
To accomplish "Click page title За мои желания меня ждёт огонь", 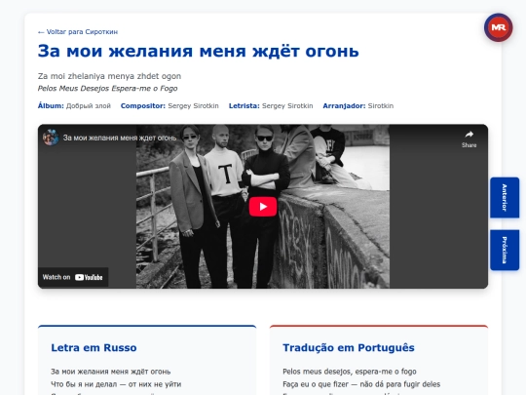I will pos(199,52).
